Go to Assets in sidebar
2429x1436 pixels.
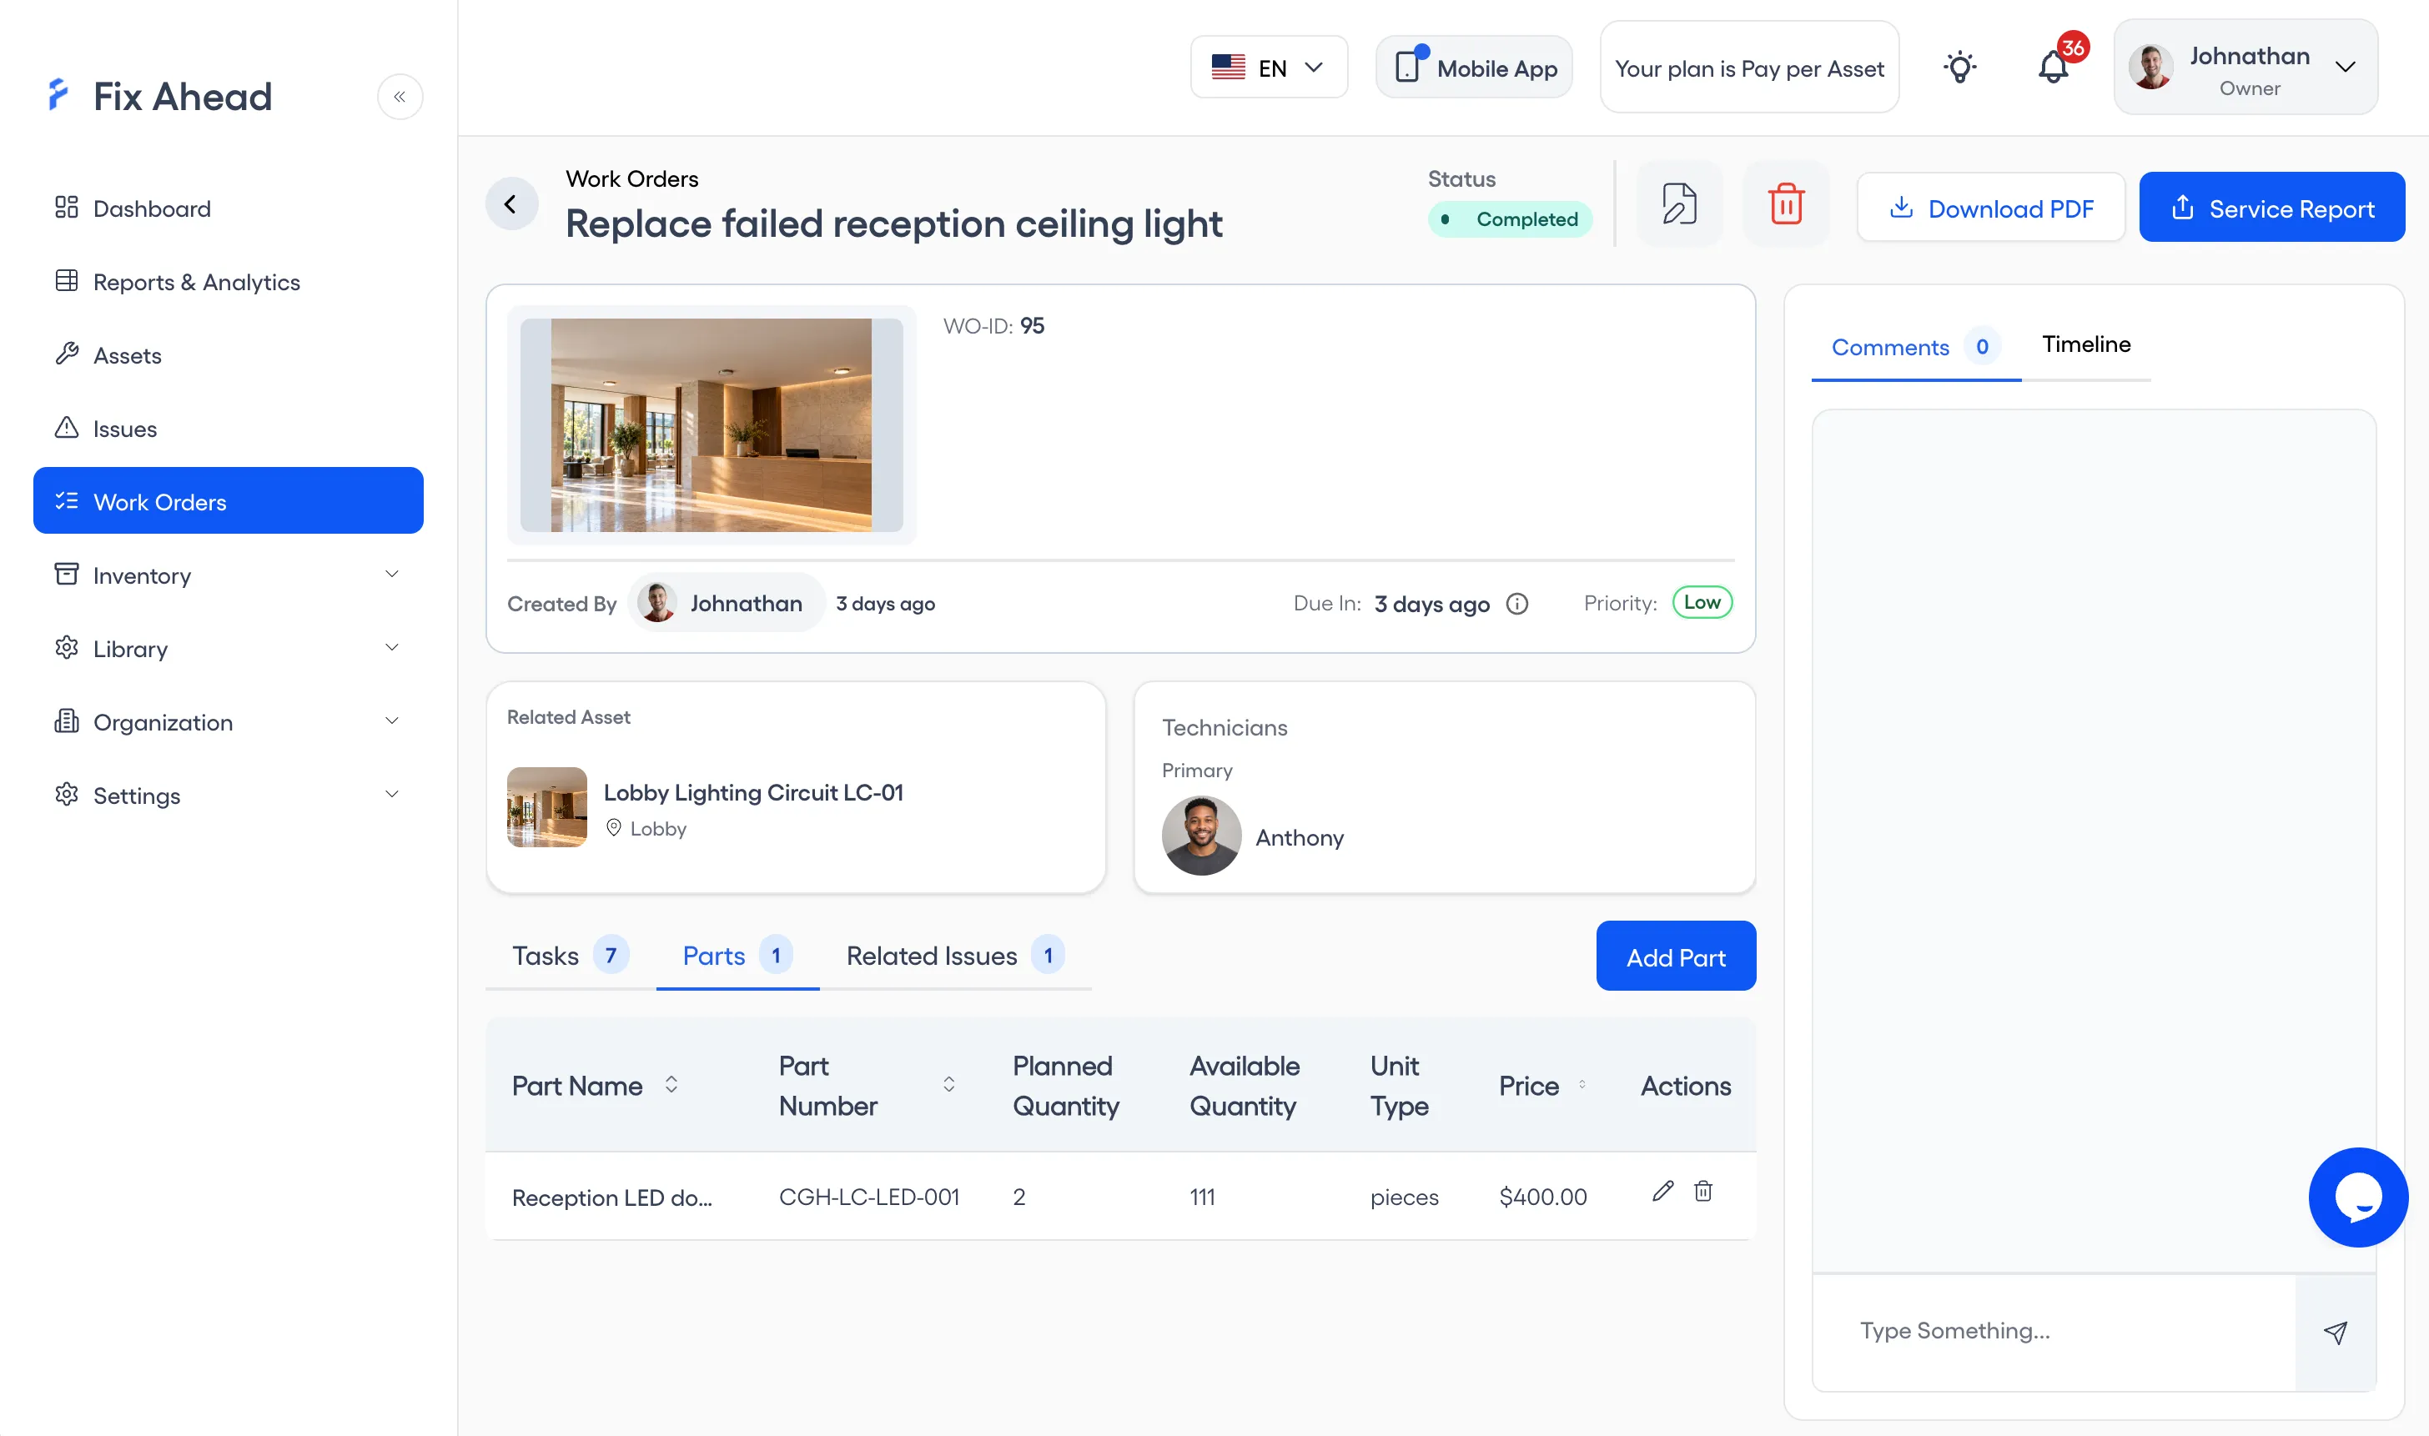(x=229, y=355)
